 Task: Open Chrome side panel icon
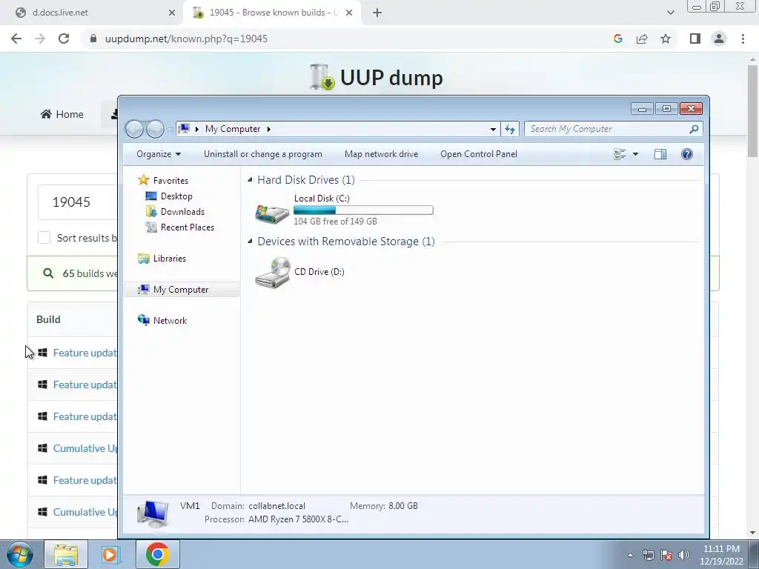695,39
